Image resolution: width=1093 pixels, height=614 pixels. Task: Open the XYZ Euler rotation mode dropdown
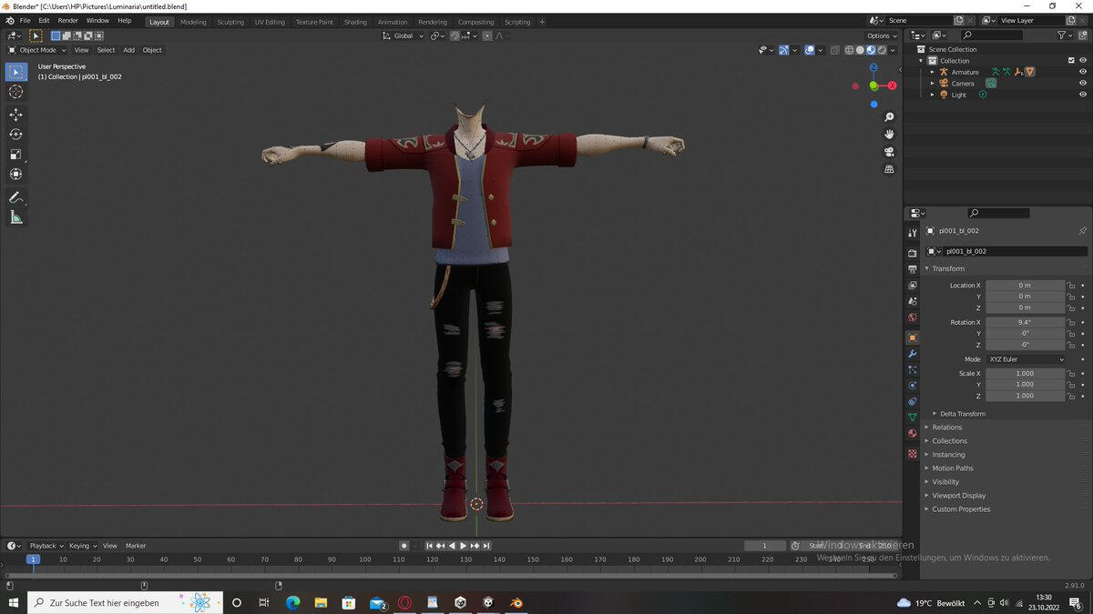click(1026, 359)
